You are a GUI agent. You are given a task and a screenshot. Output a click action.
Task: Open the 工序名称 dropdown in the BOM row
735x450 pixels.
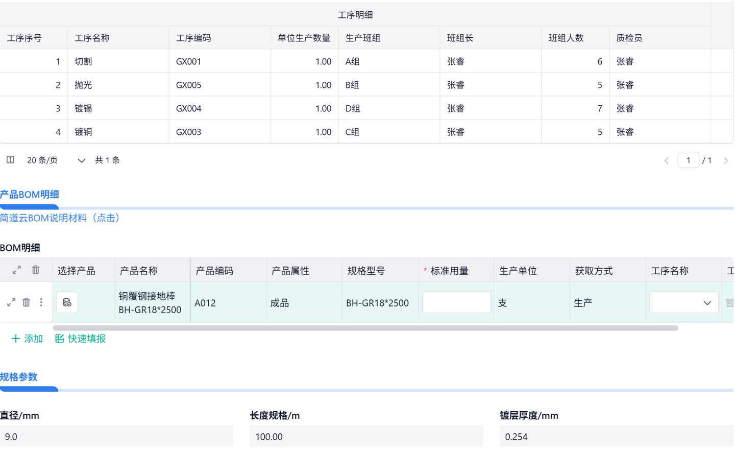click(683, 302)
